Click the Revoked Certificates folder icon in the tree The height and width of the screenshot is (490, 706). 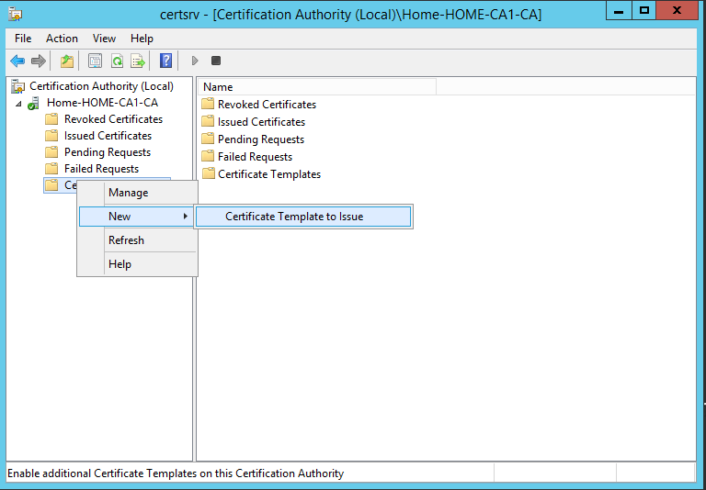pyautogui.click(x=51, y=119)
